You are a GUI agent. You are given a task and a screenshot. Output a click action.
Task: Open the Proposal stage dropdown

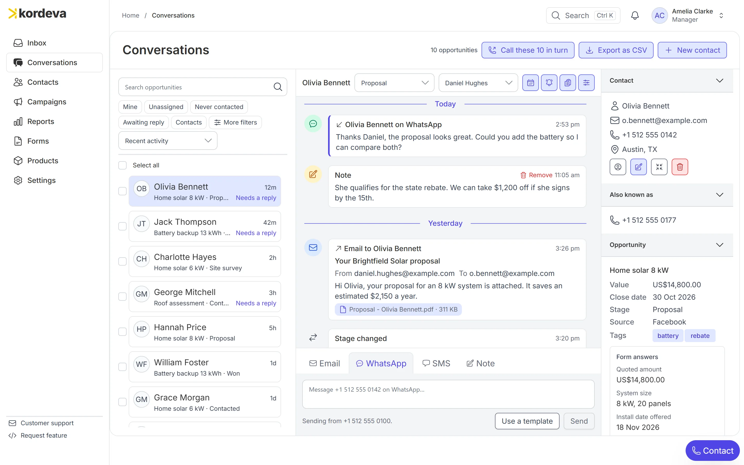coord(394,83)
